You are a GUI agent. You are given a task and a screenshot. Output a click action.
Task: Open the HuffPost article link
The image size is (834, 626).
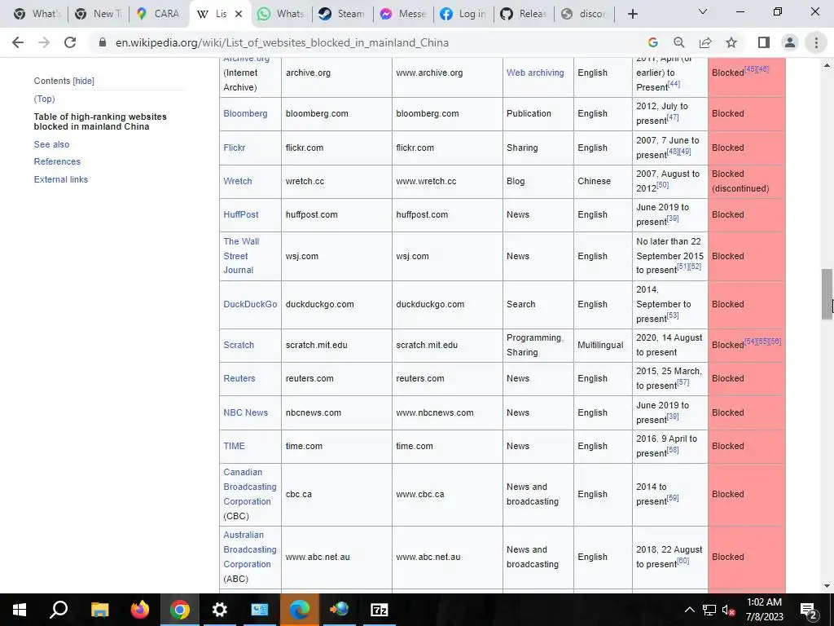(241, 214)
